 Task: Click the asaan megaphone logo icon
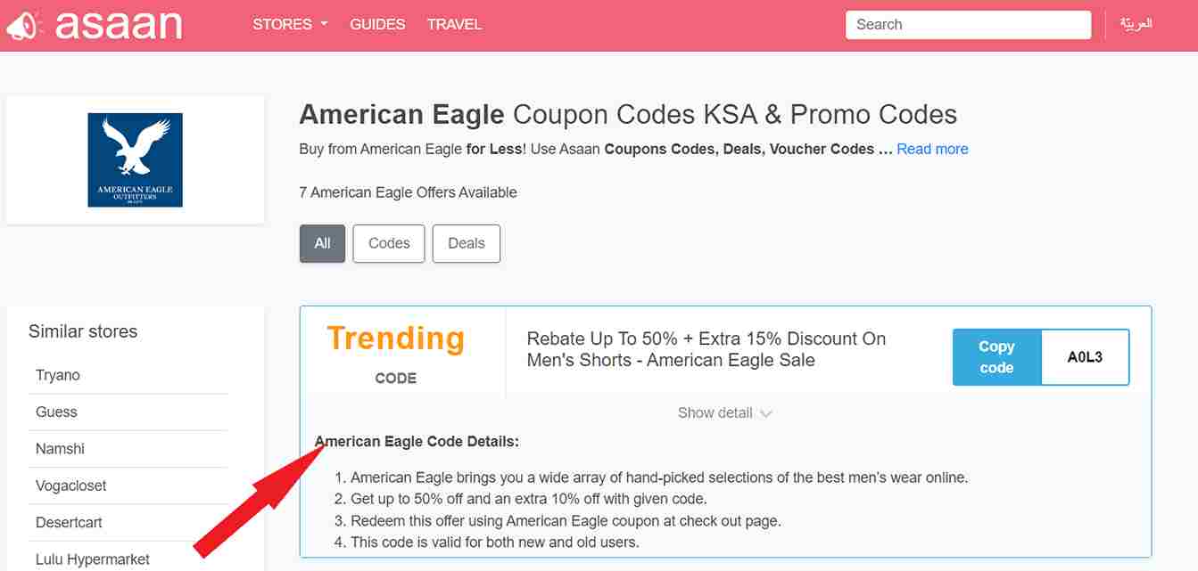tap(22, 25)
